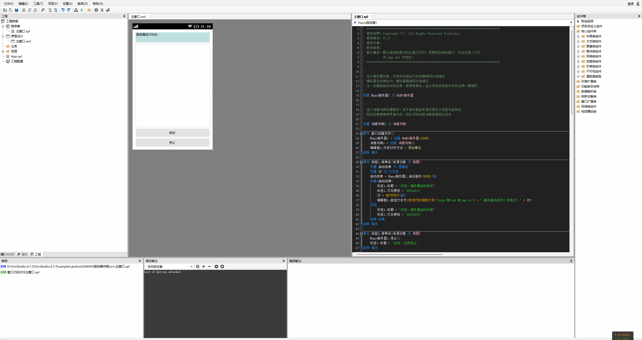The width and height of the screenshot is (642, 340).
Task: Collapse the 窗口创建完毕 event code fold
Action: 361,134
